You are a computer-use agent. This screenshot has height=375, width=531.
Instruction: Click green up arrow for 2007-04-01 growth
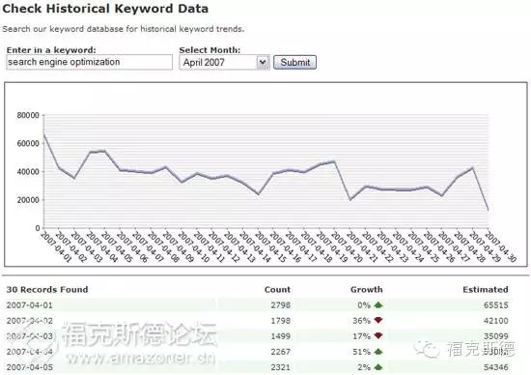tap(378, 305)
